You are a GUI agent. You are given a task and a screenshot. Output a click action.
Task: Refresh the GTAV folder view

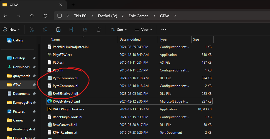45,16
